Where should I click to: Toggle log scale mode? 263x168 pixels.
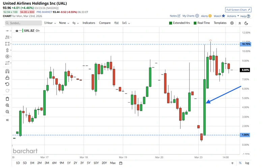(x=247, y=163)
